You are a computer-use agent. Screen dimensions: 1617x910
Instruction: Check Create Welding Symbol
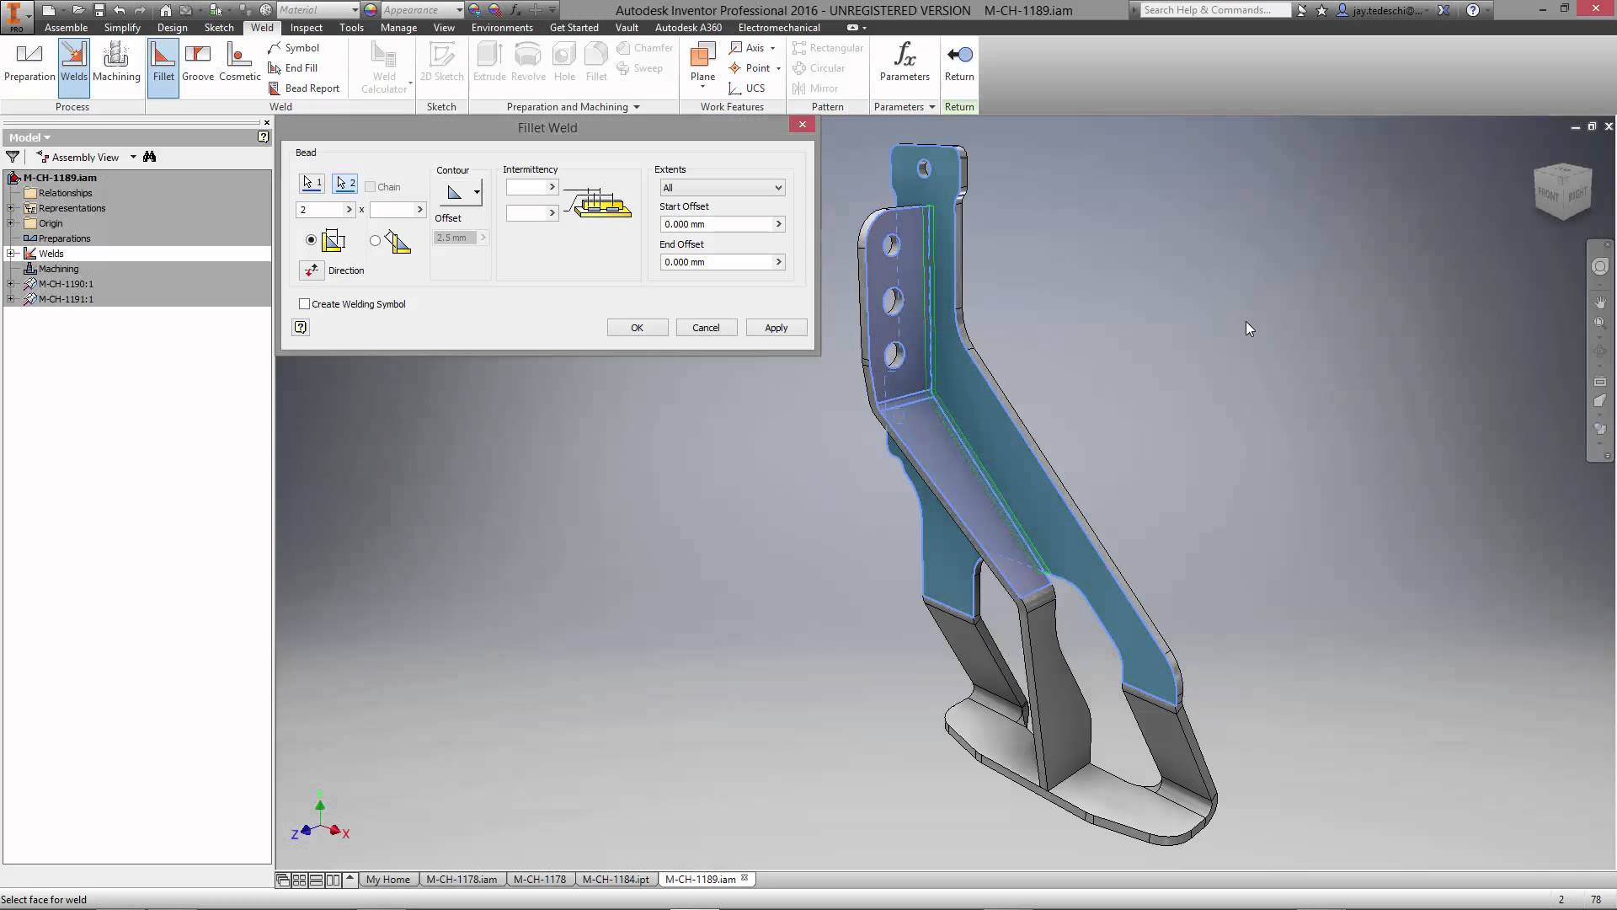point(305,303)
